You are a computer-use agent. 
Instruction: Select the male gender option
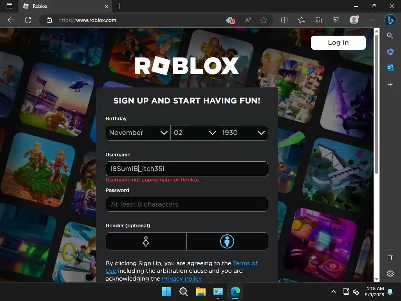click(x=227, y=241)
